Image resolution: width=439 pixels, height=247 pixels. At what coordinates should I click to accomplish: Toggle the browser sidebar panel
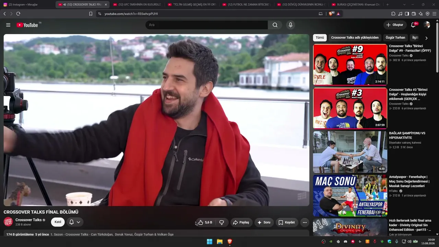coord(407,14)
